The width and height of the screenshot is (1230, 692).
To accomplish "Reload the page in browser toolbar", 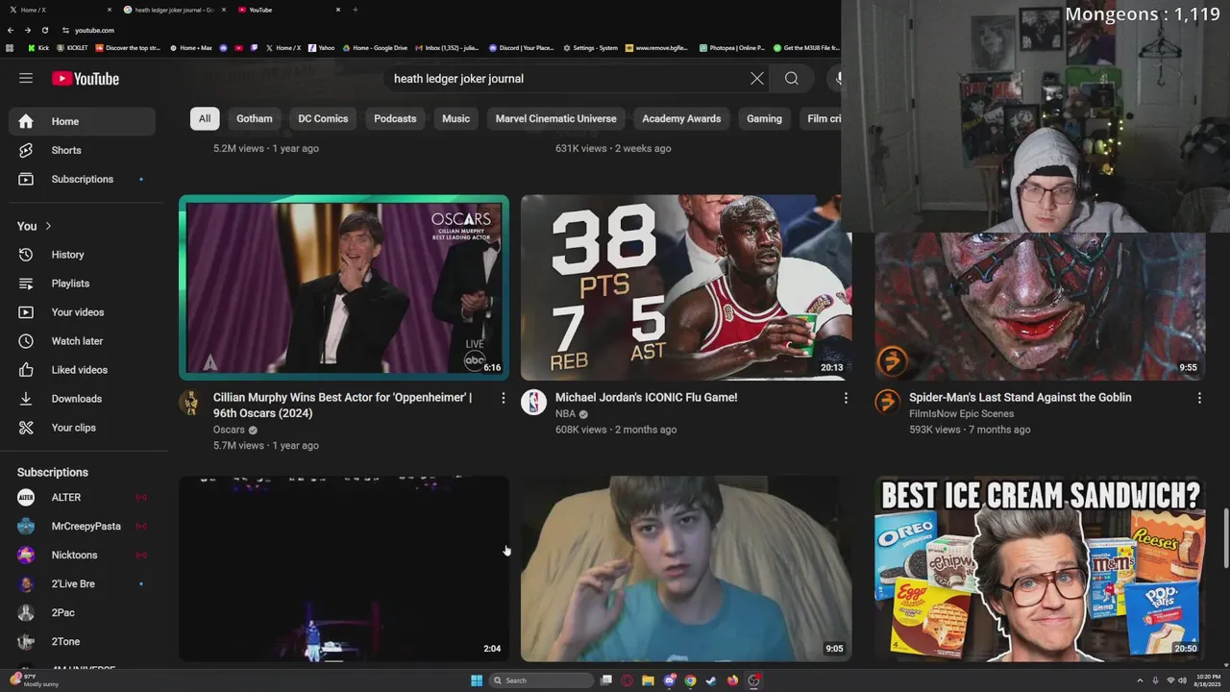I will (44, 30).
